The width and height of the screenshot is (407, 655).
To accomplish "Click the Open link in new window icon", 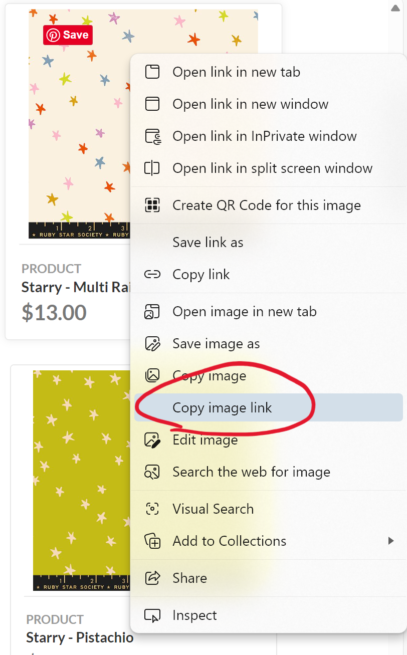I will click(152, 104).
